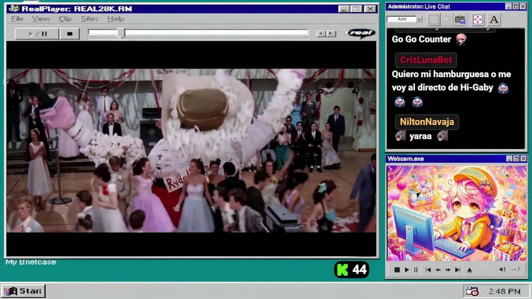Viewport: 532px width, 299px height.
Task: Open the Sites menu
Action: (89, 19)
